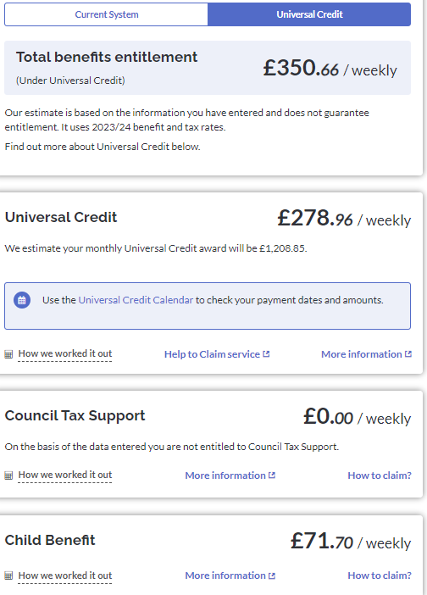Expand How we worked it out for Child Benefit

pos(65,576)
